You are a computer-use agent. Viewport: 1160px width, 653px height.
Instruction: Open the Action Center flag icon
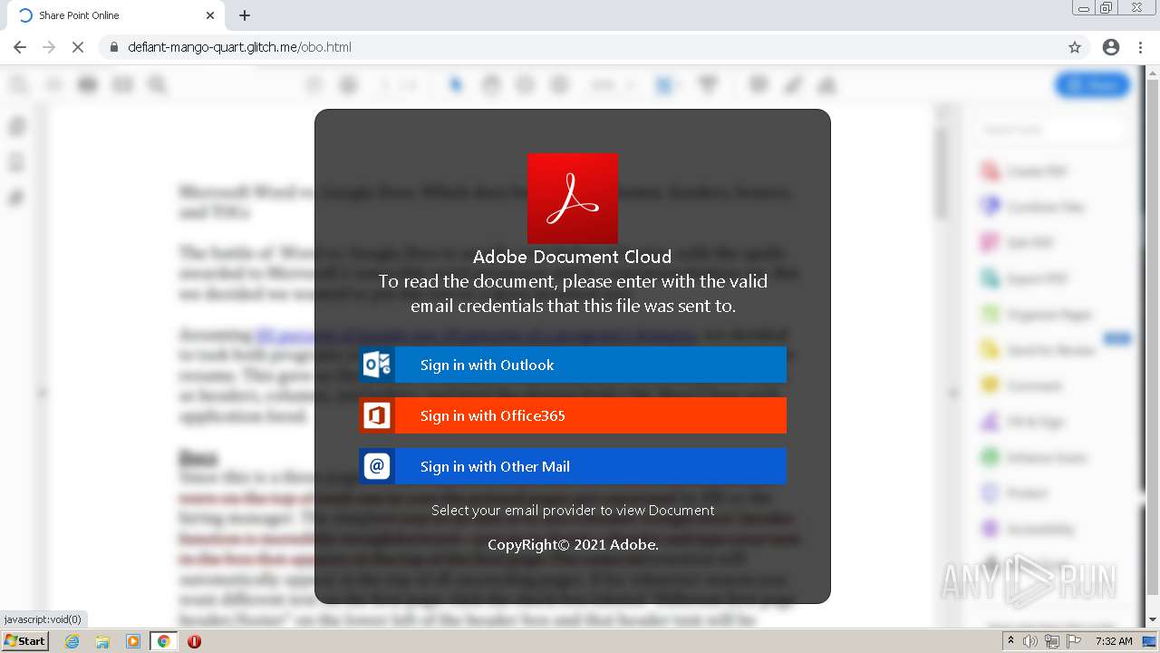1074,641
